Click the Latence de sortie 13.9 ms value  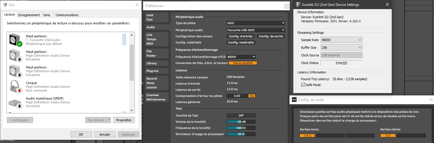pos(232,89)
